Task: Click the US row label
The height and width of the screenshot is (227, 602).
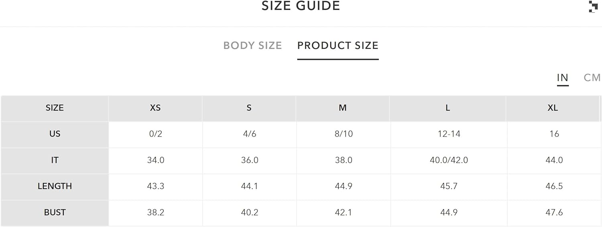Action: click(55, 134)
